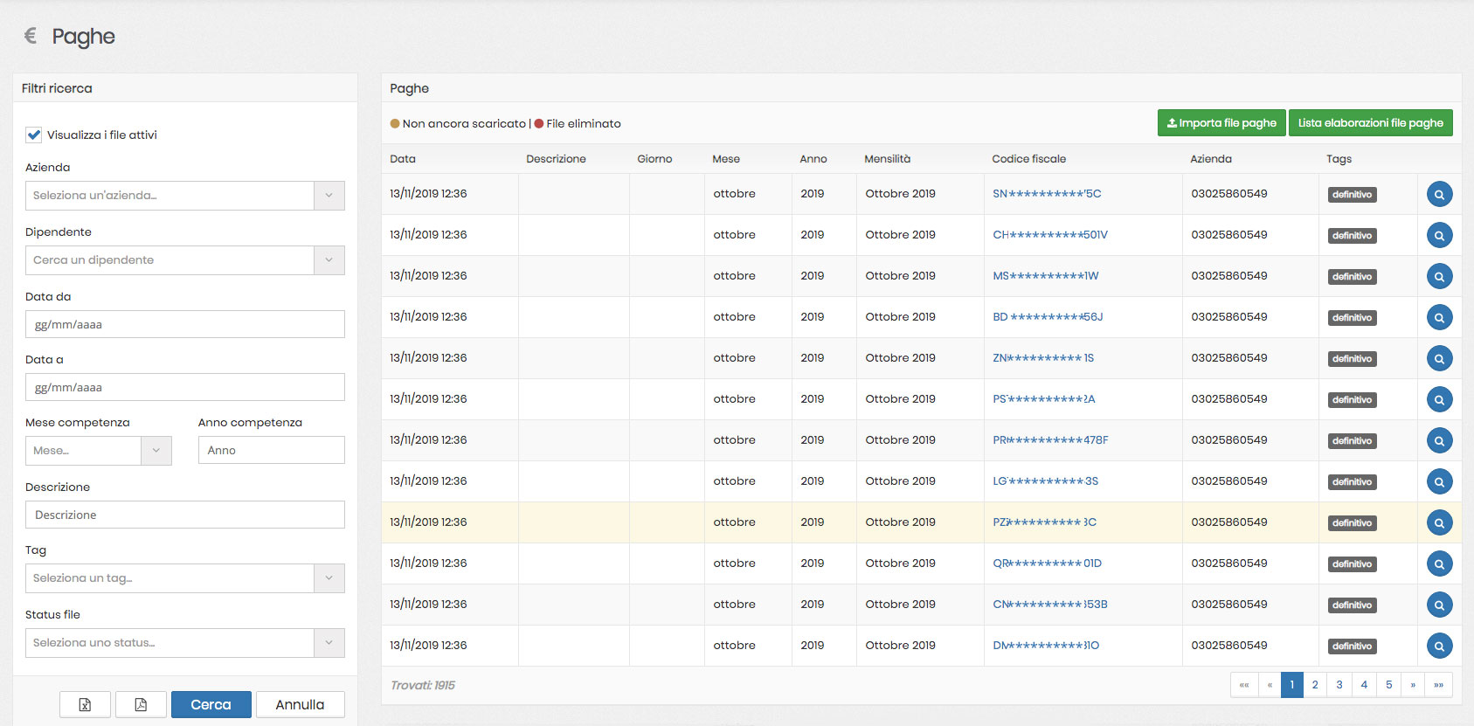1474x726 pixels.
Task: Open details magnifier for the SN codice fiscale row
Action: pyautogui.click(x=1439, y=194)
